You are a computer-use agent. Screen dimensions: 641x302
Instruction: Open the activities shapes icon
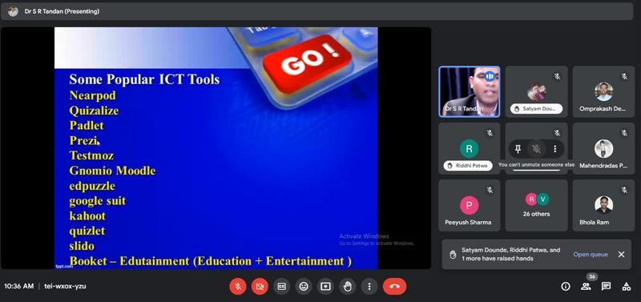627,287
